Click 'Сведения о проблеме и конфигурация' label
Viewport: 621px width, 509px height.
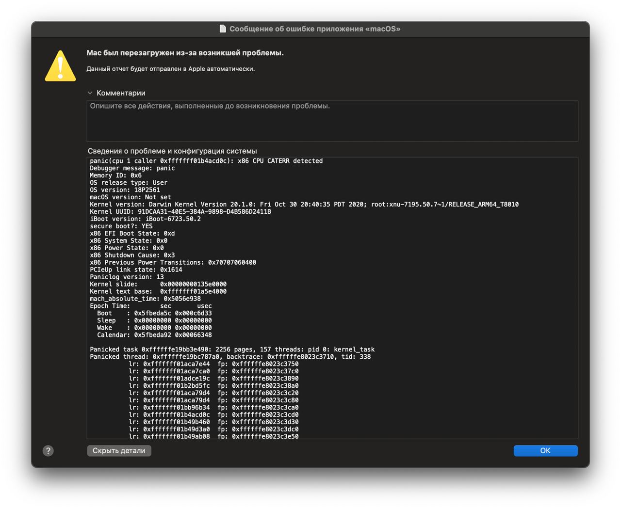click(172, 151)
